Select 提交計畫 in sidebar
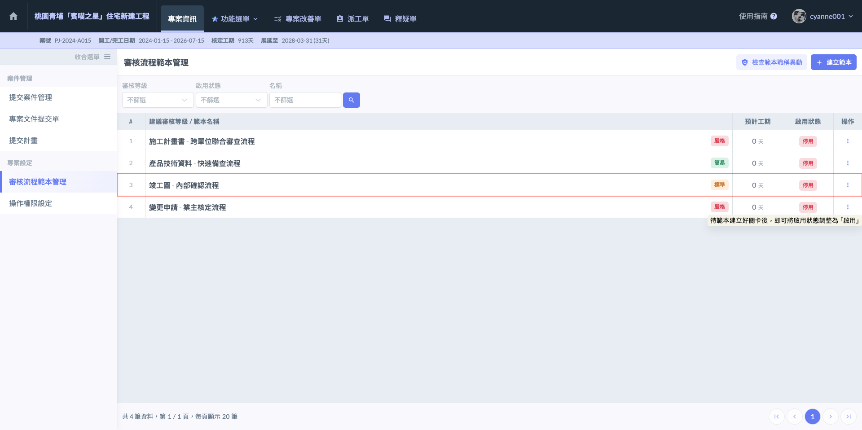Viewport: 862px width, 430px height. pos(58,140)
